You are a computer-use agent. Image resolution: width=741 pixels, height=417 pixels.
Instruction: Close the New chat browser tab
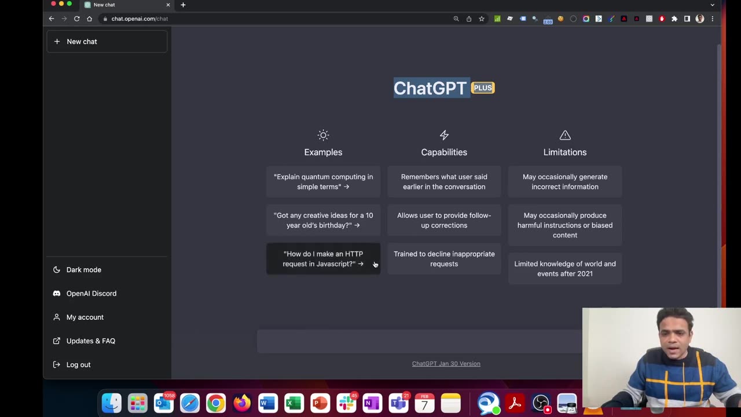[x=168, y=5]
